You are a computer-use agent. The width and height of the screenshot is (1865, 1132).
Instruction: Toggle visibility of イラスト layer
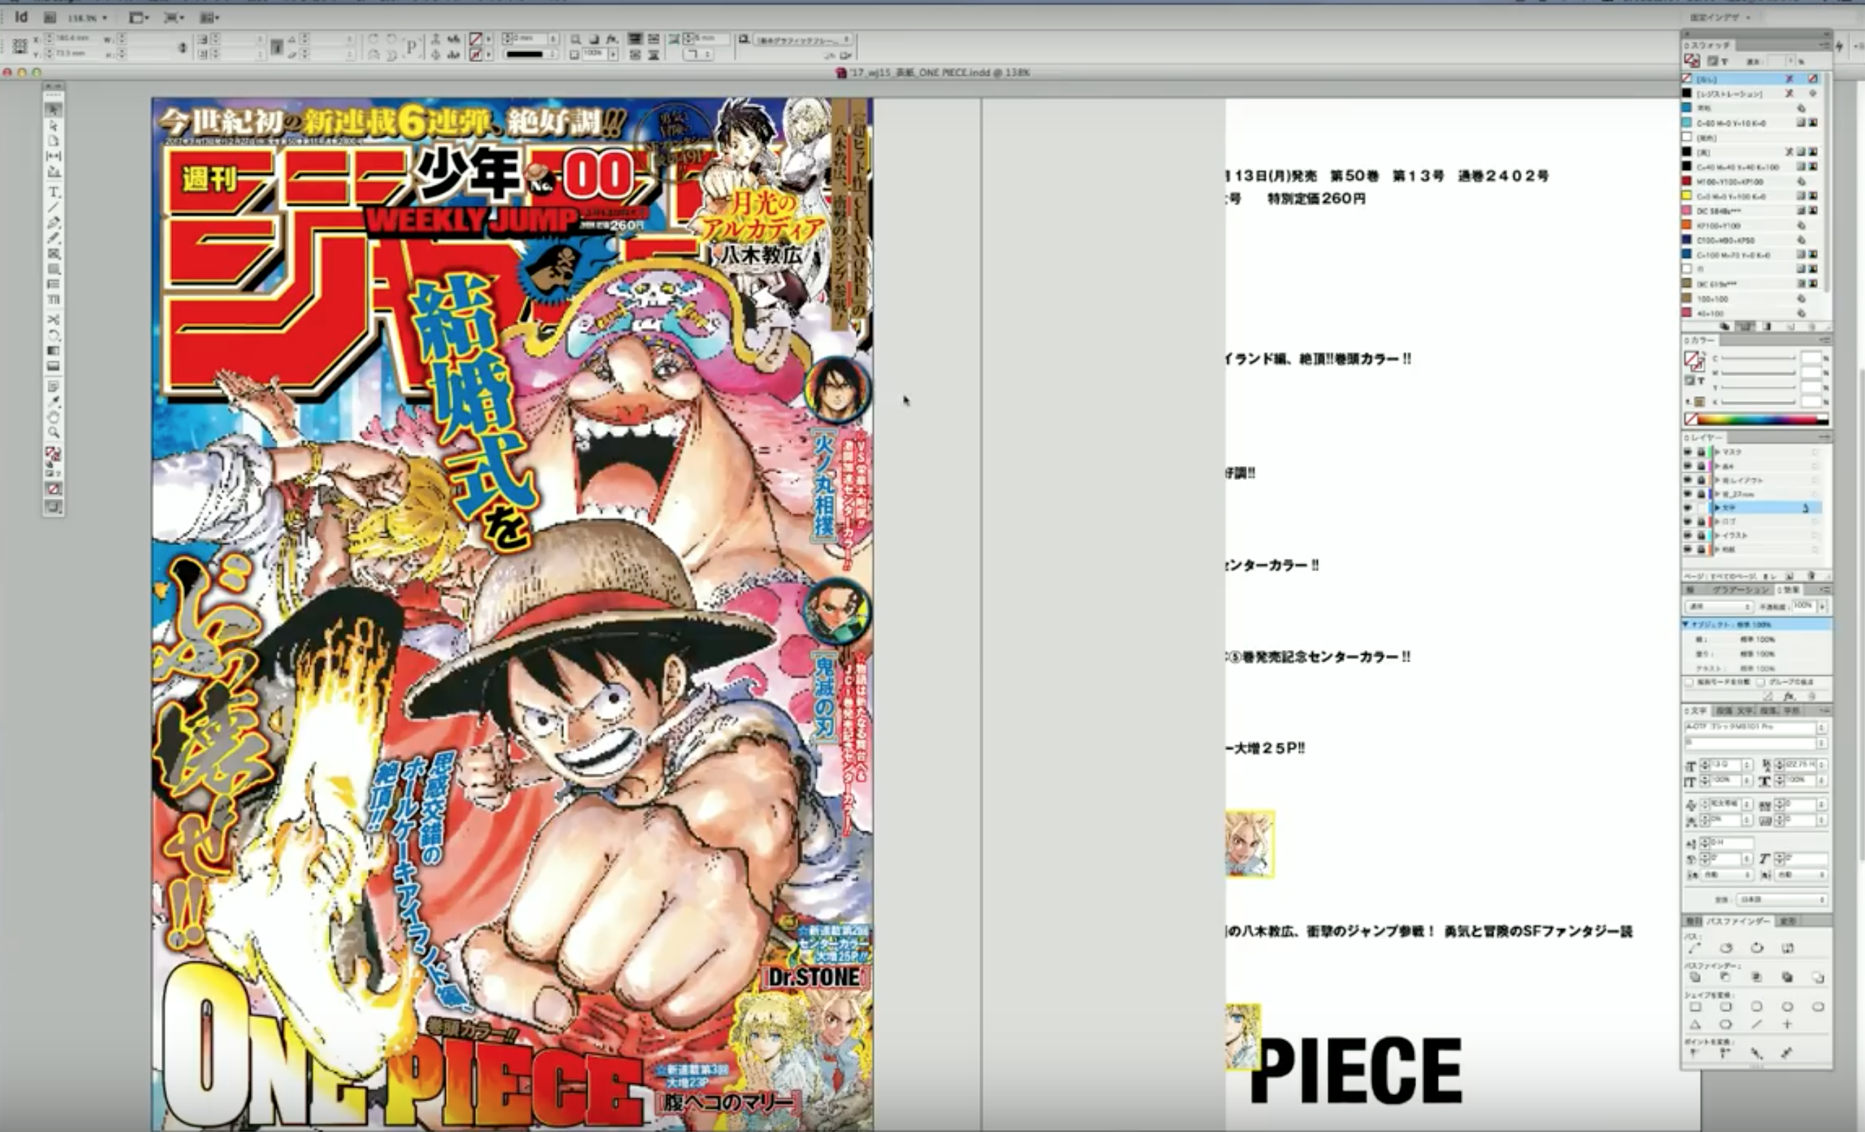1687,535
